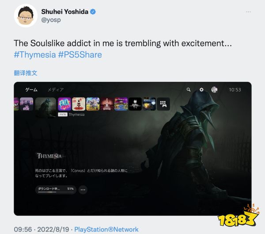Open the PS5 search magnifier icon
Screen dimensions: 265x234
(189, 89)
